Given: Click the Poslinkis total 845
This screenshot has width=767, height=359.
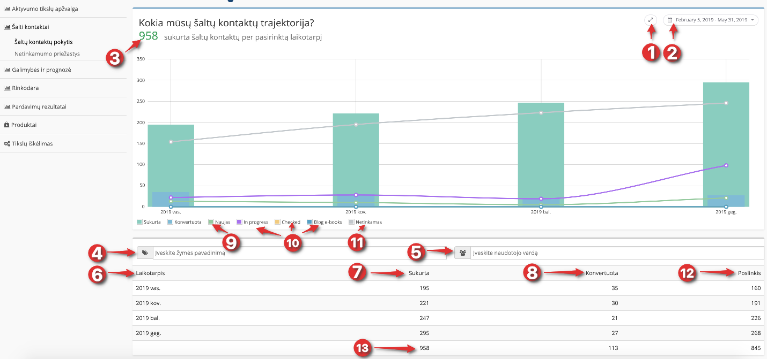Looking at the screenshot, I should (756, 348).
